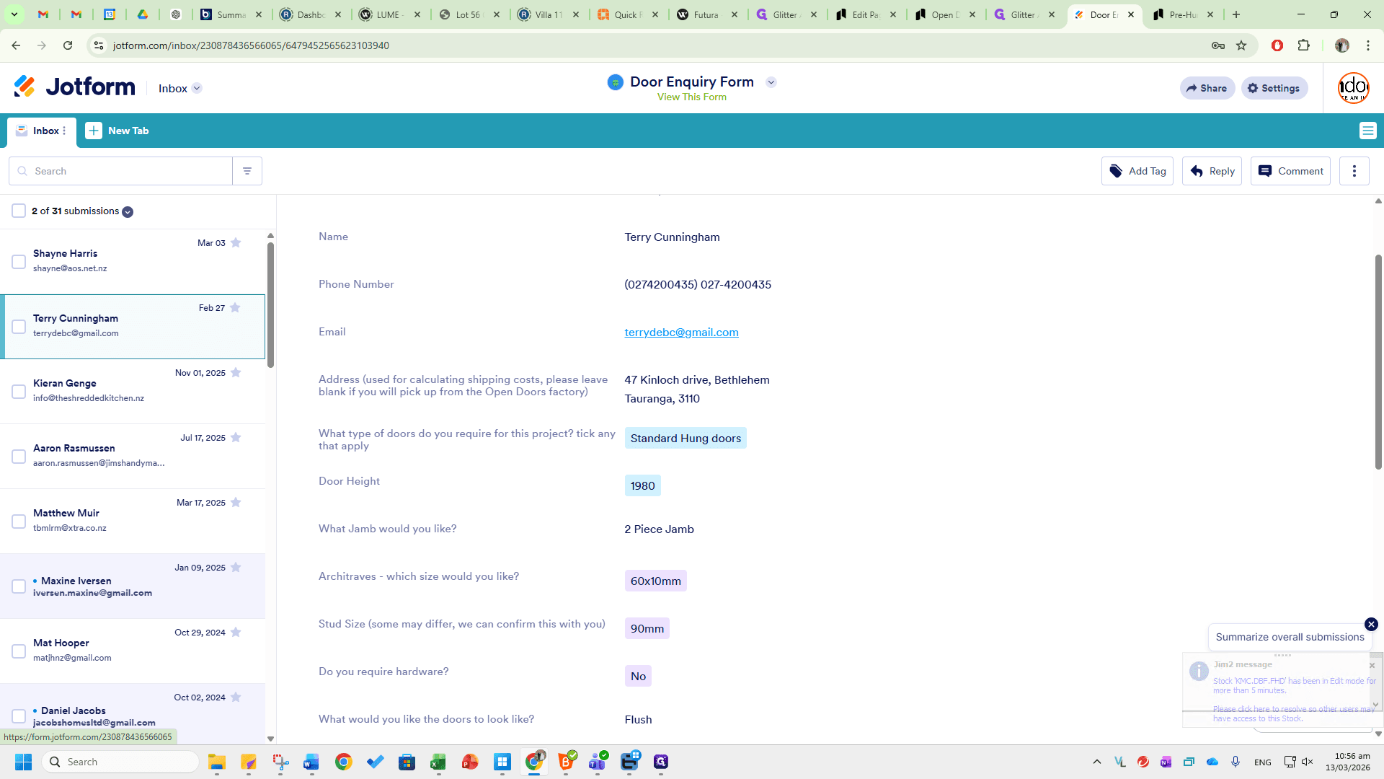
Task: Switch to the Pre-Hung browser tab
Action: pyautogui.click(x=1184, y=14)
